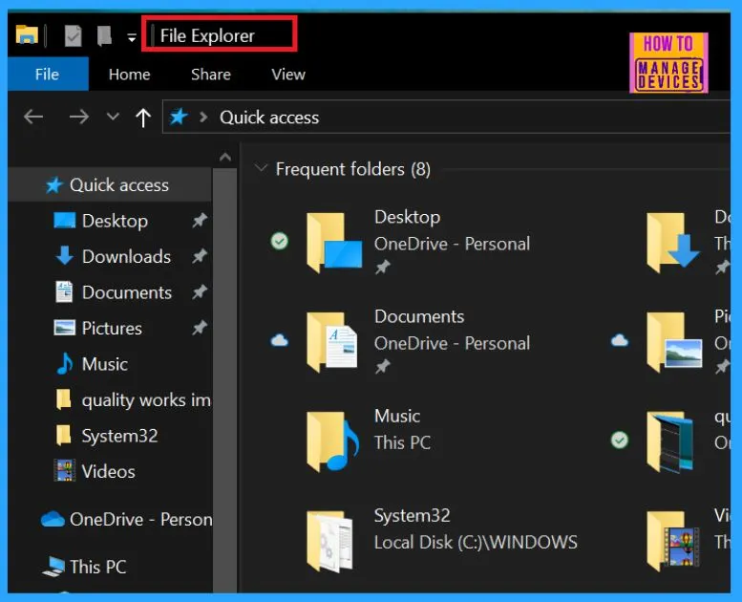The image size is (742, 602).
Task: Click the navigation pane scroll up arrow
Action: coord(225,157)
